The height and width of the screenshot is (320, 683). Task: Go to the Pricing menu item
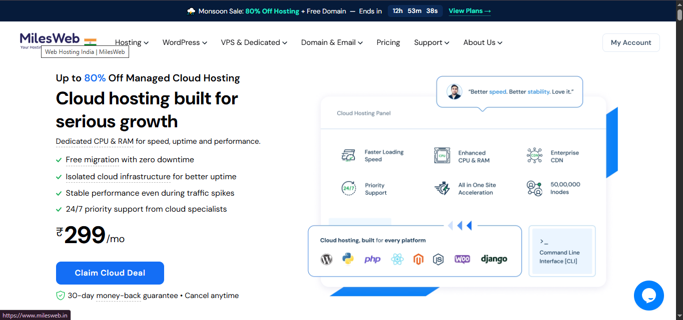(388, 42)
